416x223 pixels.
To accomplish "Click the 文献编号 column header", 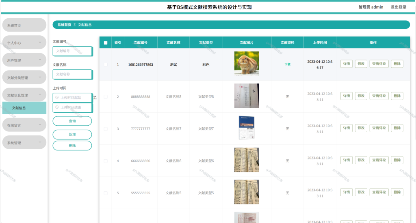I will pos(141,43).
